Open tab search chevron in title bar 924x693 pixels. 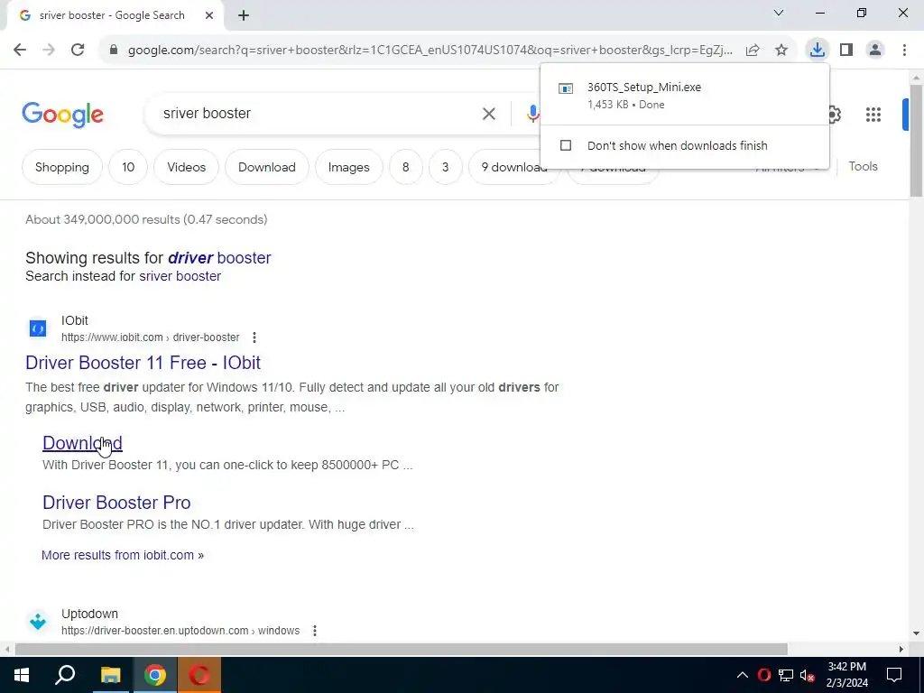[x=779, y=13]
